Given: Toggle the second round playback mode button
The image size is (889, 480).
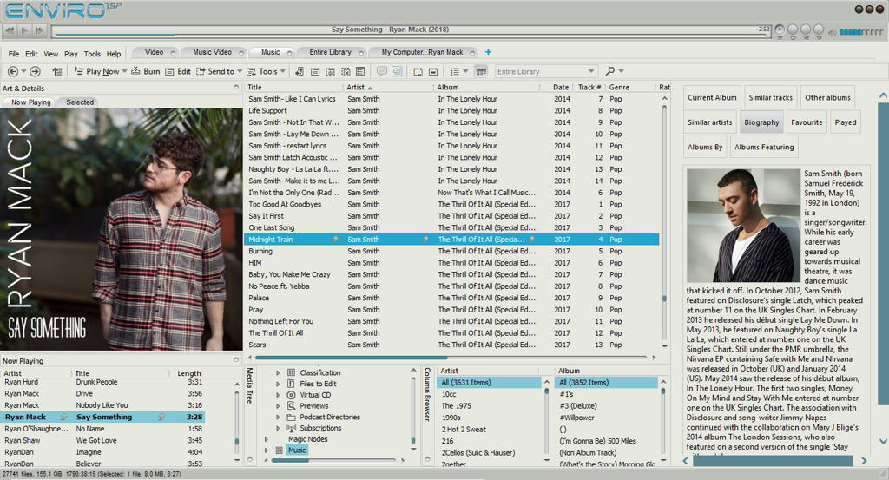Looking at the screenshot, I should tap(793, 30).
